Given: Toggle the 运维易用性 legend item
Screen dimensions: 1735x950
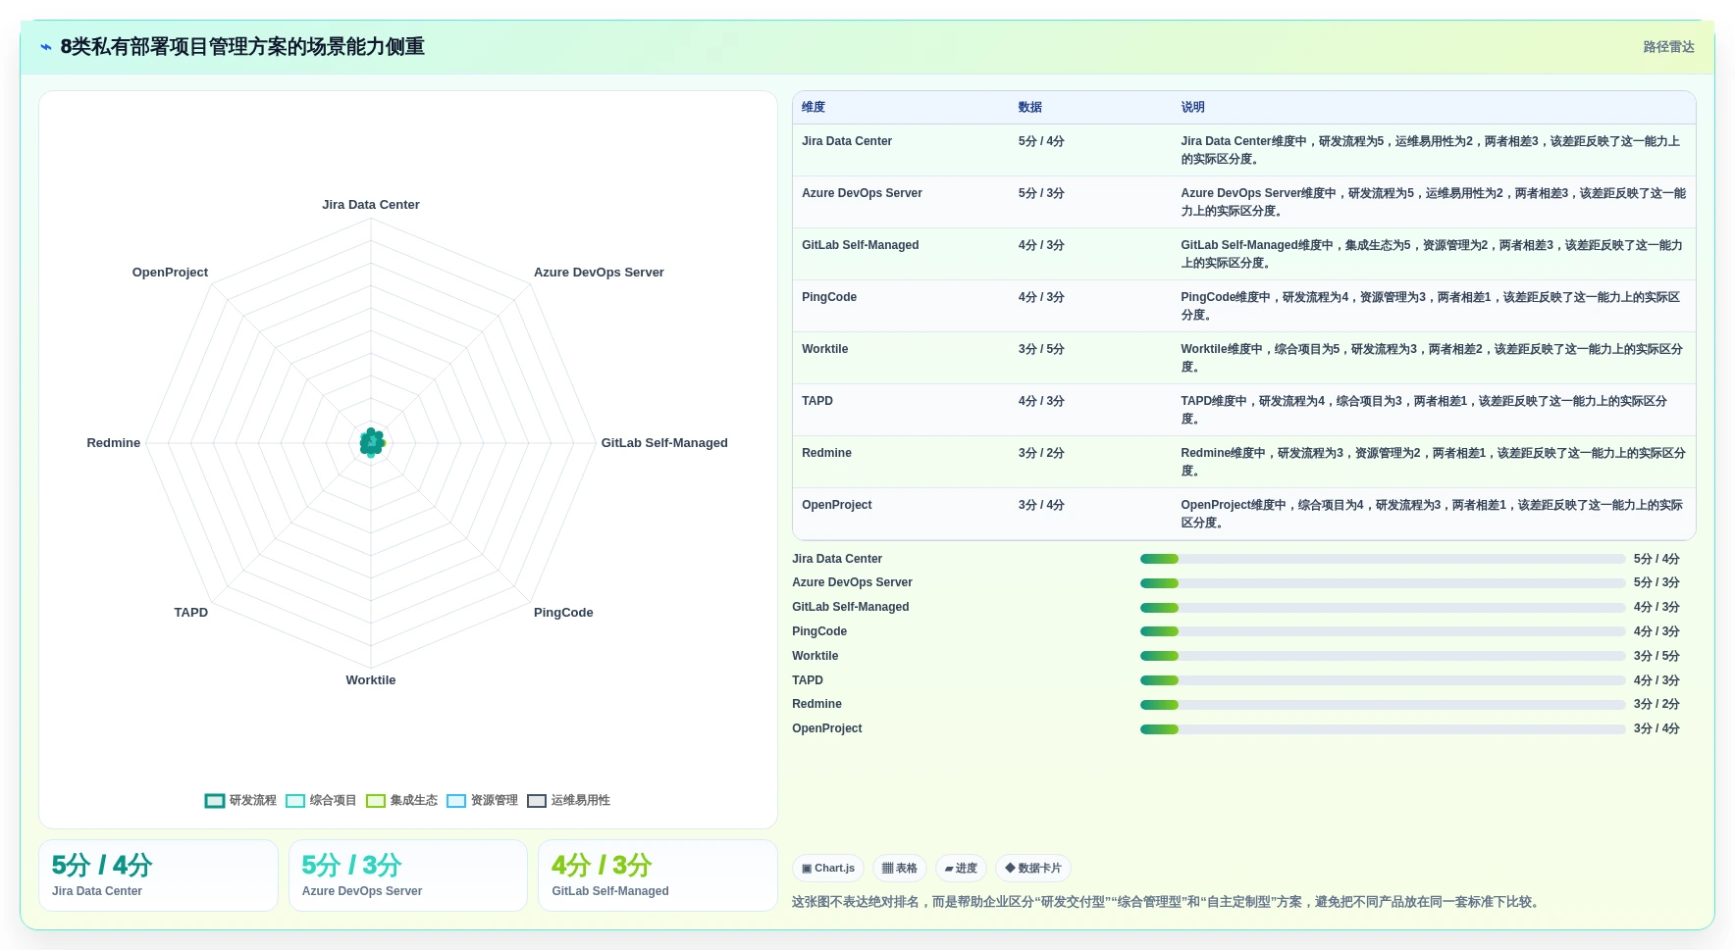Looking at the screenshot, I should [x=568, y=800].
